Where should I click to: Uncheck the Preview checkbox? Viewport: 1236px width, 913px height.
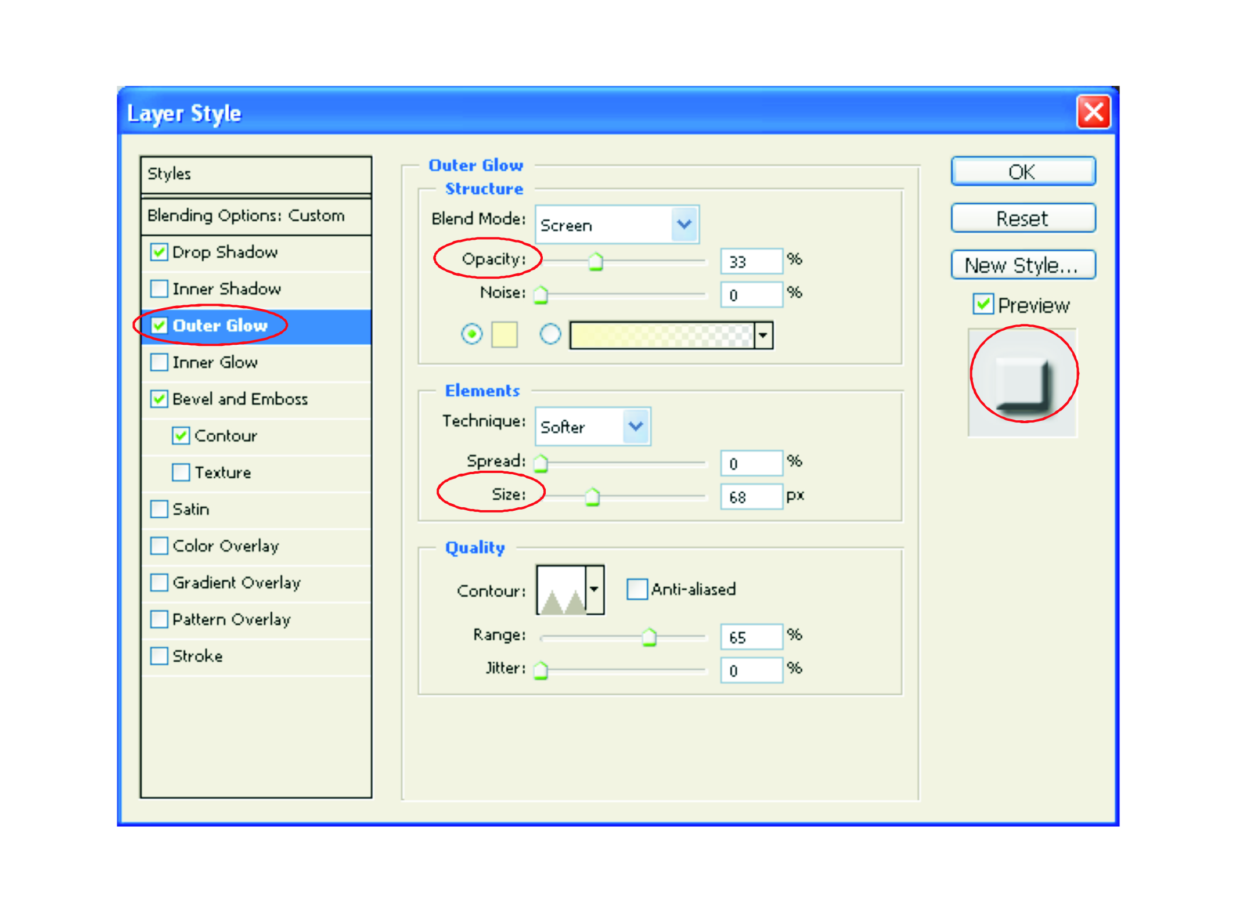pos(983,304)
